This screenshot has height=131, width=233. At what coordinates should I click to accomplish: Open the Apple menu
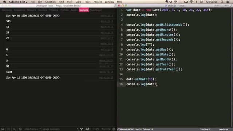coord(5,2)
